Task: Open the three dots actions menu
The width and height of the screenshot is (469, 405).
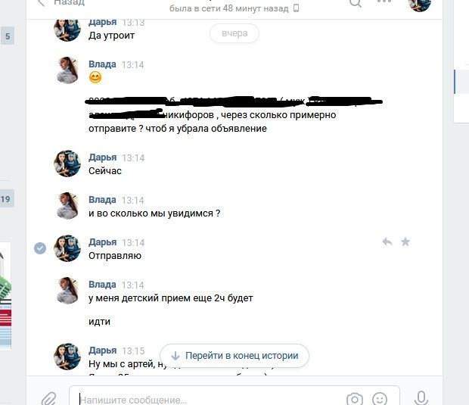Action: (384, 2)
